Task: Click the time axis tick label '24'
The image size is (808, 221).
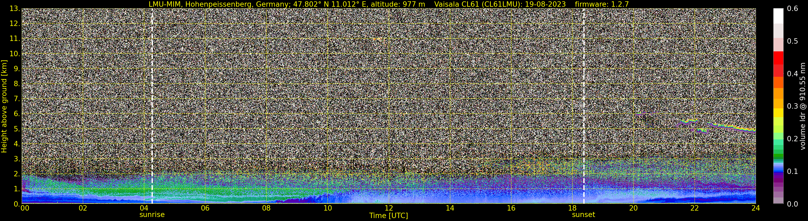Action: [x=756, y=208]
